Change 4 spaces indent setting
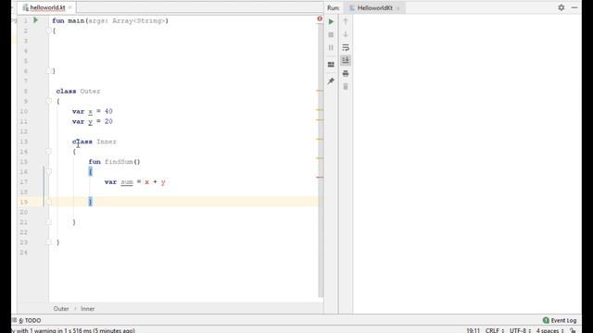 coord(549,330)
